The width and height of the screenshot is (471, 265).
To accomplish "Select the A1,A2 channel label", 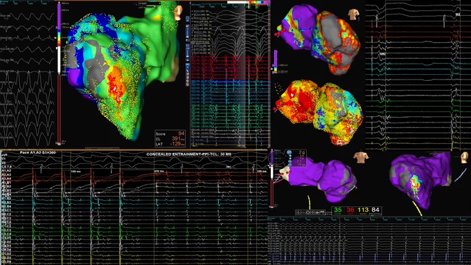I will click(x=6, y=171).
